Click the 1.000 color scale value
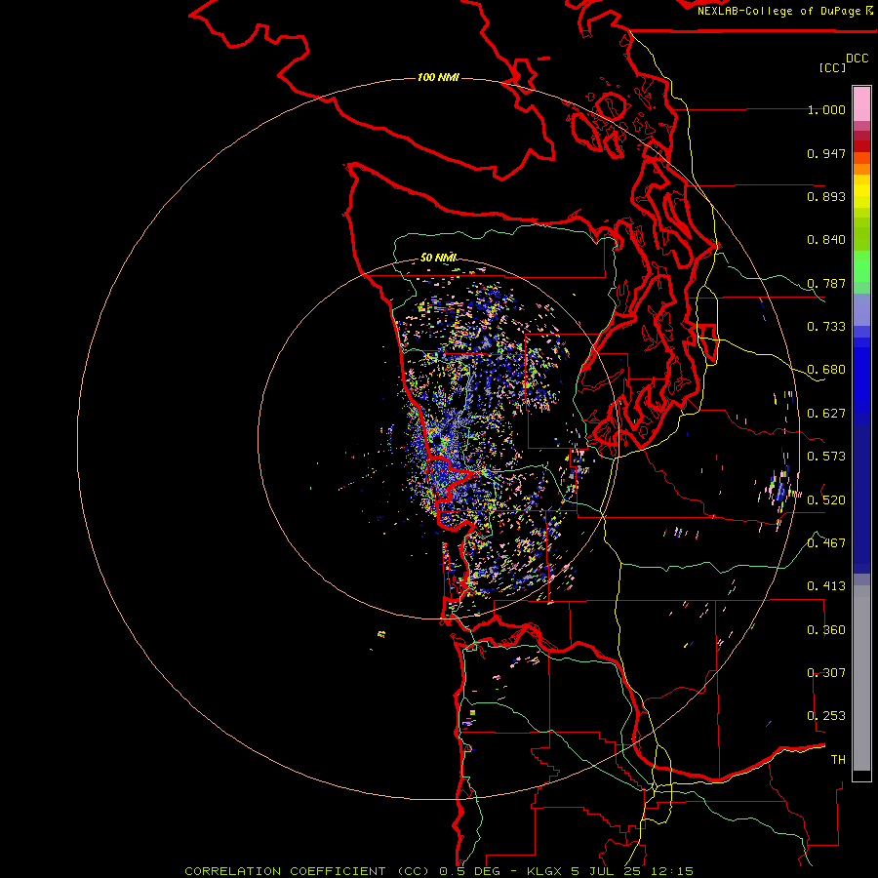878x878 pixels. click(x=826, y=109)
